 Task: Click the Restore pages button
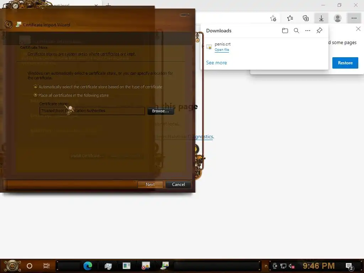pyautogui.click(x=345, y=63)
